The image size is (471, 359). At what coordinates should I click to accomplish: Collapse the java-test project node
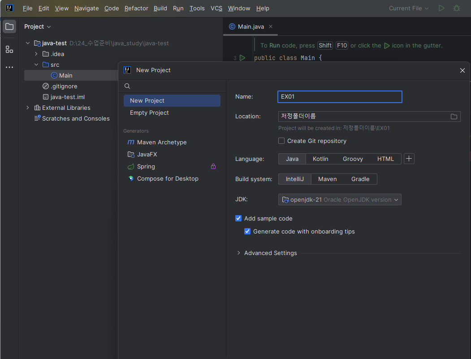pos(28,43)
